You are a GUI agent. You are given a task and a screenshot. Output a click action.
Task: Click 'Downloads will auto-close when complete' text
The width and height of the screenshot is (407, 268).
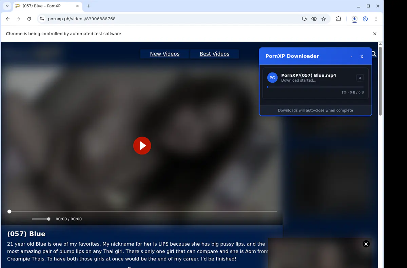(x=315, y=110)
